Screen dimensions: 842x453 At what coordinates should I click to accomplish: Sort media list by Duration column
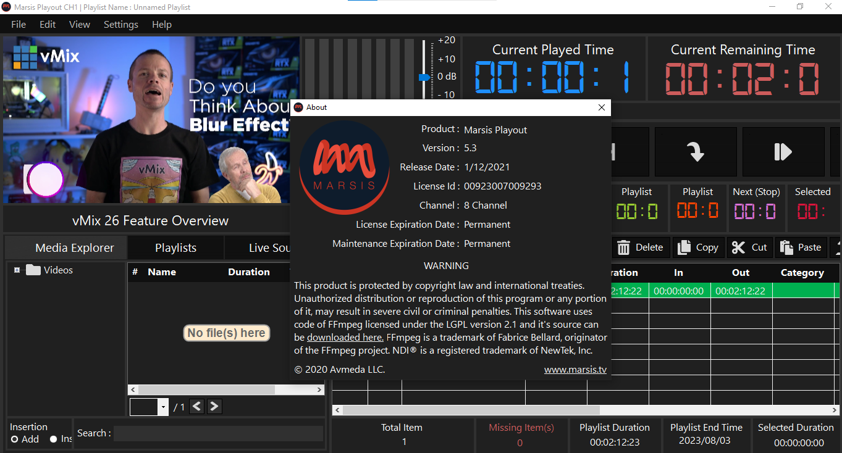tap(249, 272)
